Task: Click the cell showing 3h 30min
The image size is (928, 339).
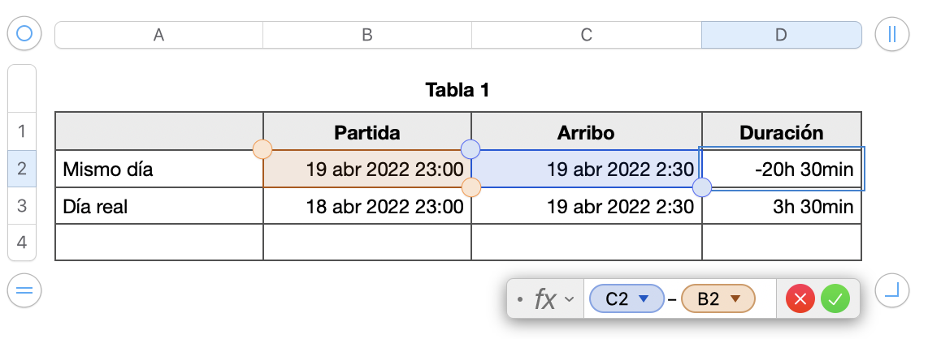Action: click(781, 207)
